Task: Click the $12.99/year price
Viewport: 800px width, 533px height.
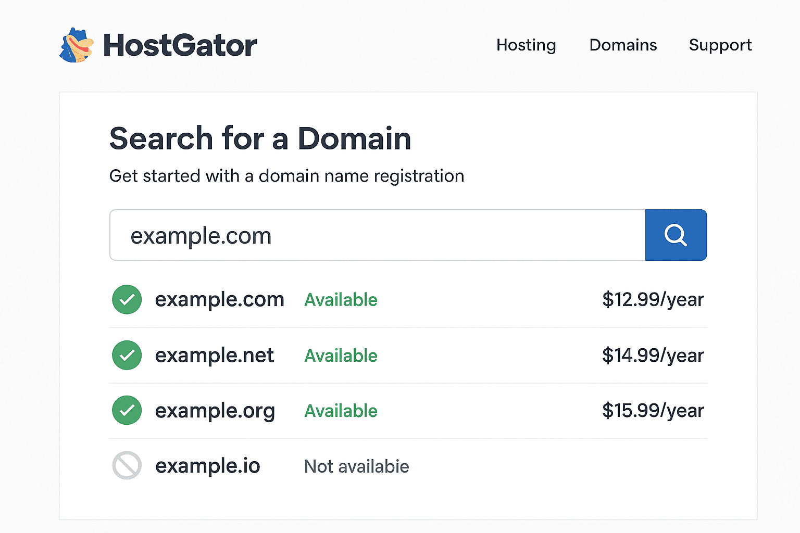Action: 653,300
